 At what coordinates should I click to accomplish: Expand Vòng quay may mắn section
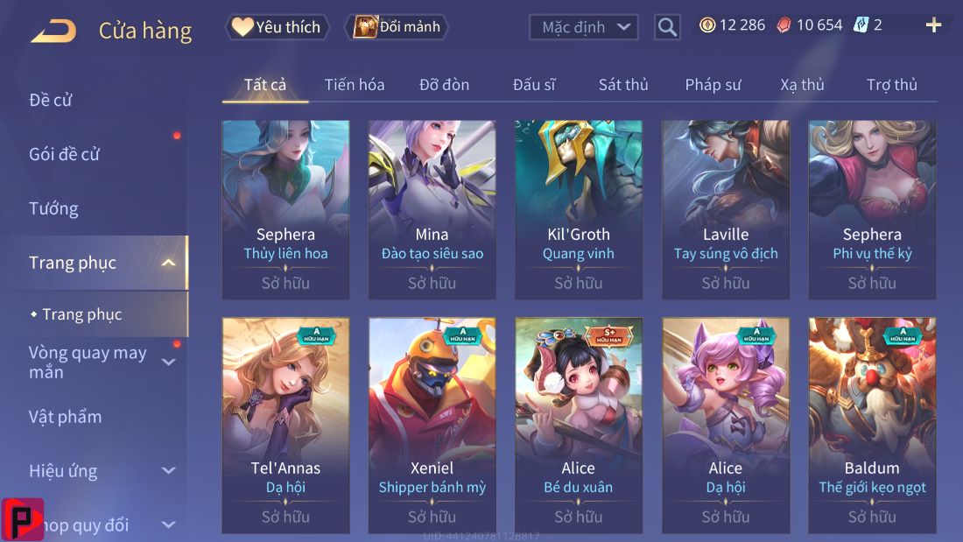[168, 362]
